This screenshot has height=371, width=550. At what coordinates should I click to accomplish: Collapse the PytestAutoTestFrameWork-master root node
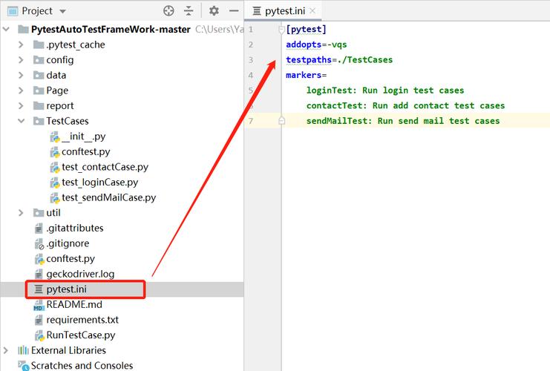pyautogui.click(x=7, y=30)
